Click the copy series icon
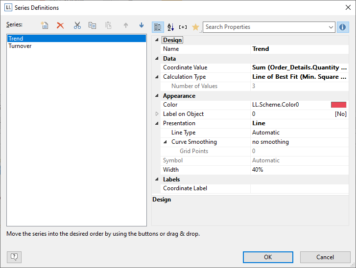This screenshot has width=356, height=268. (92, 25)
